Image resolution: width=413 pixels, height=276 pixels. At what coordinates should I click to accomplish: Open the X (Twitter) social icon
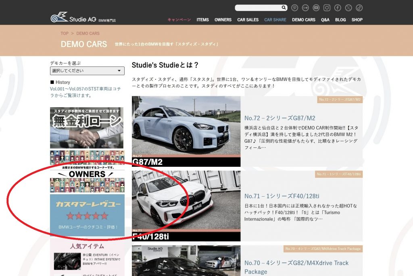(348, 8)
